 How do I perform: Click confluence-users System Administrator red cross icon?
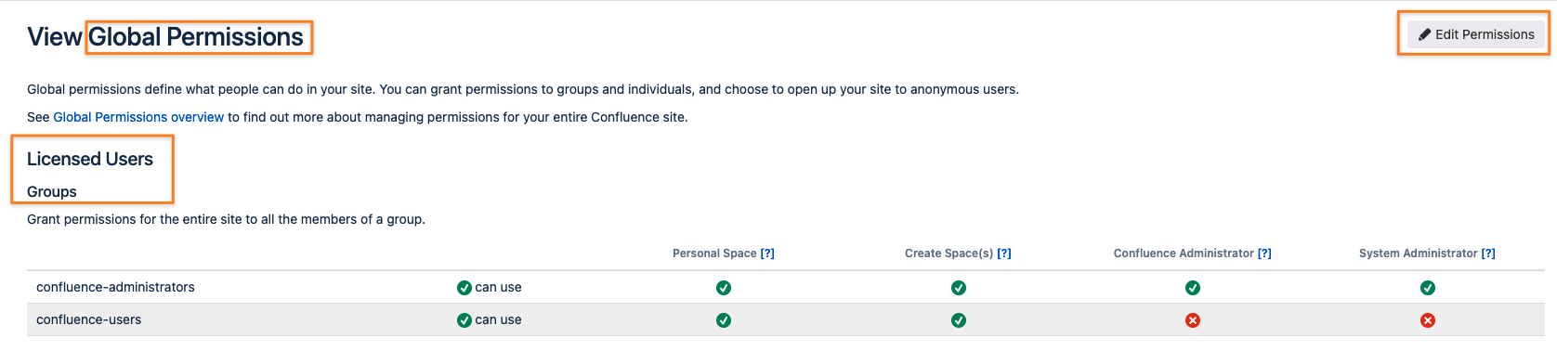coord(1428,320)
